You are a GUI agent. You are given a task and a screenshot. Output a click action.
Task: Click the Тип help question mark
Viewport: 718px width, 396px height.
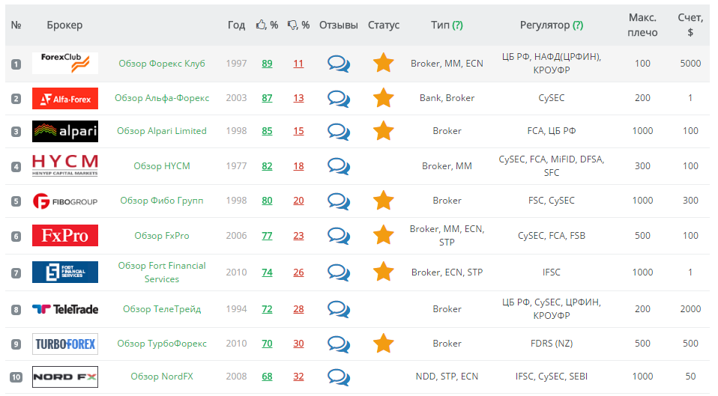457,25
